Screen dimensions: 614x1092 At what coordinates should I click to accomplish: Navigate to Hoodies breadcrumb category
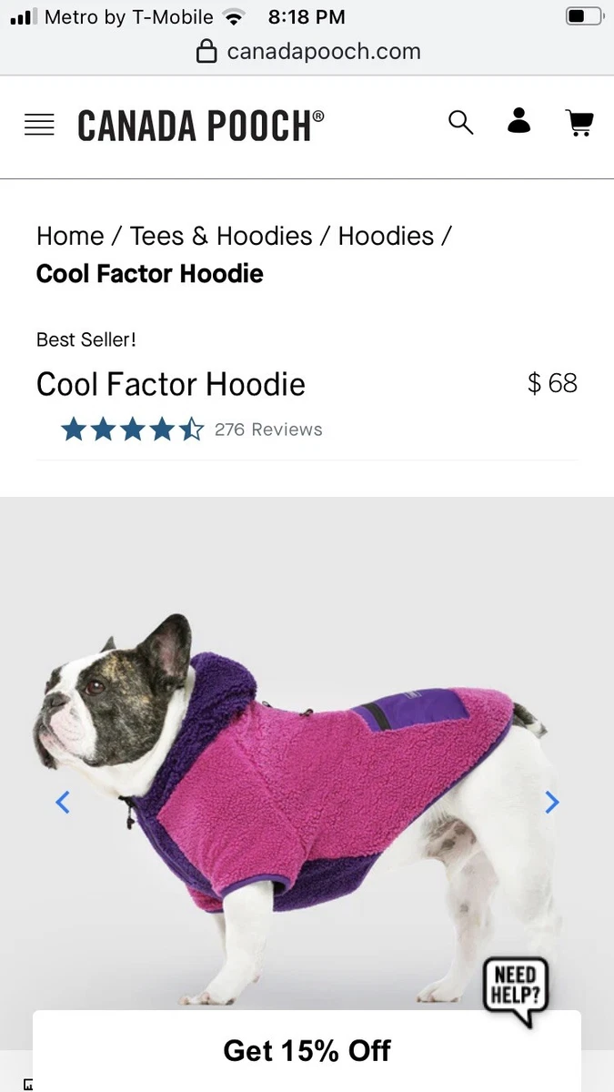386,236
